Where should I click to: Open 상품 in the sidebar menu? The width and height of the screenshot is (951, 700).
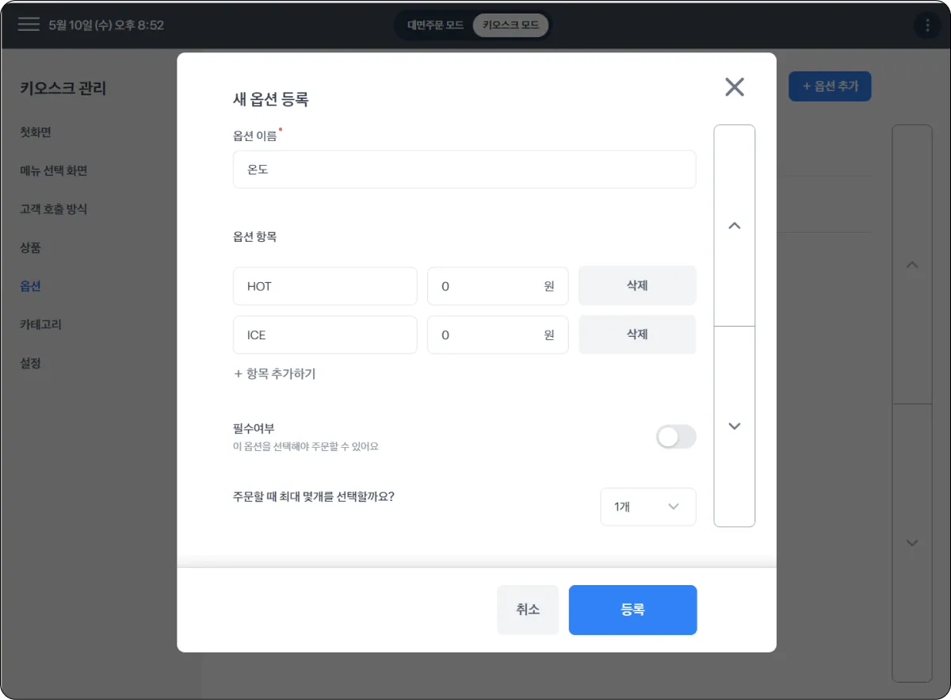click(x=31, y=247)
